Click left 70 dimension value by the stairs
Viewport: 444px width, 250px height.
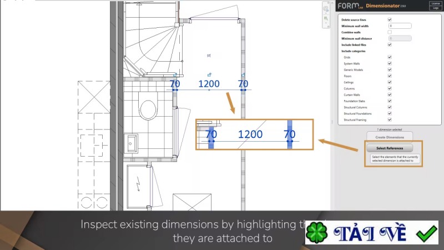(175, 84)
